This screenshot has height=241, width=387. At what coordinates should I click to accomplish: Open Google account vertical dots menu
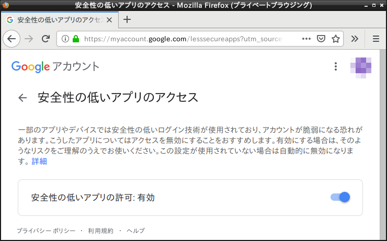tap(336, 66)
